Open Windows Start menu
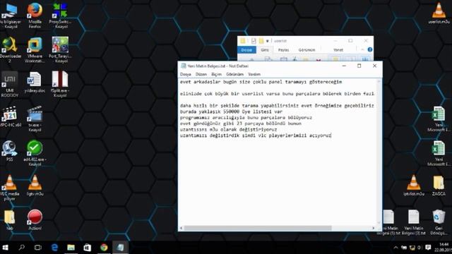Screen dimensions: 452x254 [6, 248]
